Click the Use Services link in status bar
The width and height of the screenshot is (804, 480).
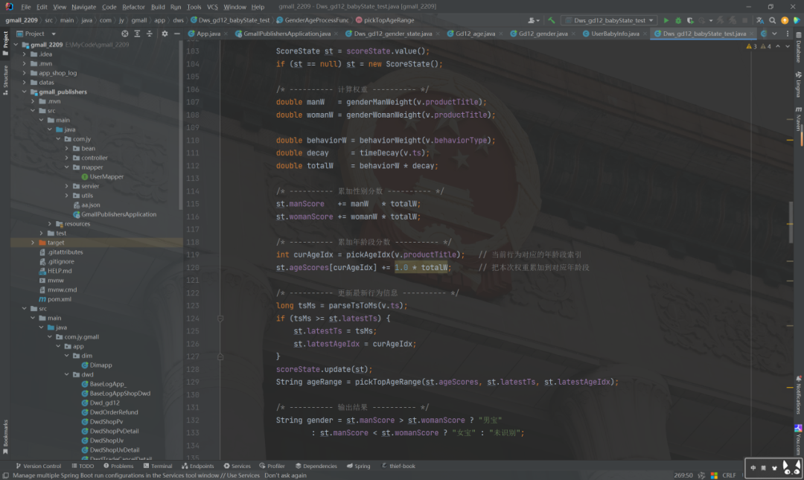point(243,475)
